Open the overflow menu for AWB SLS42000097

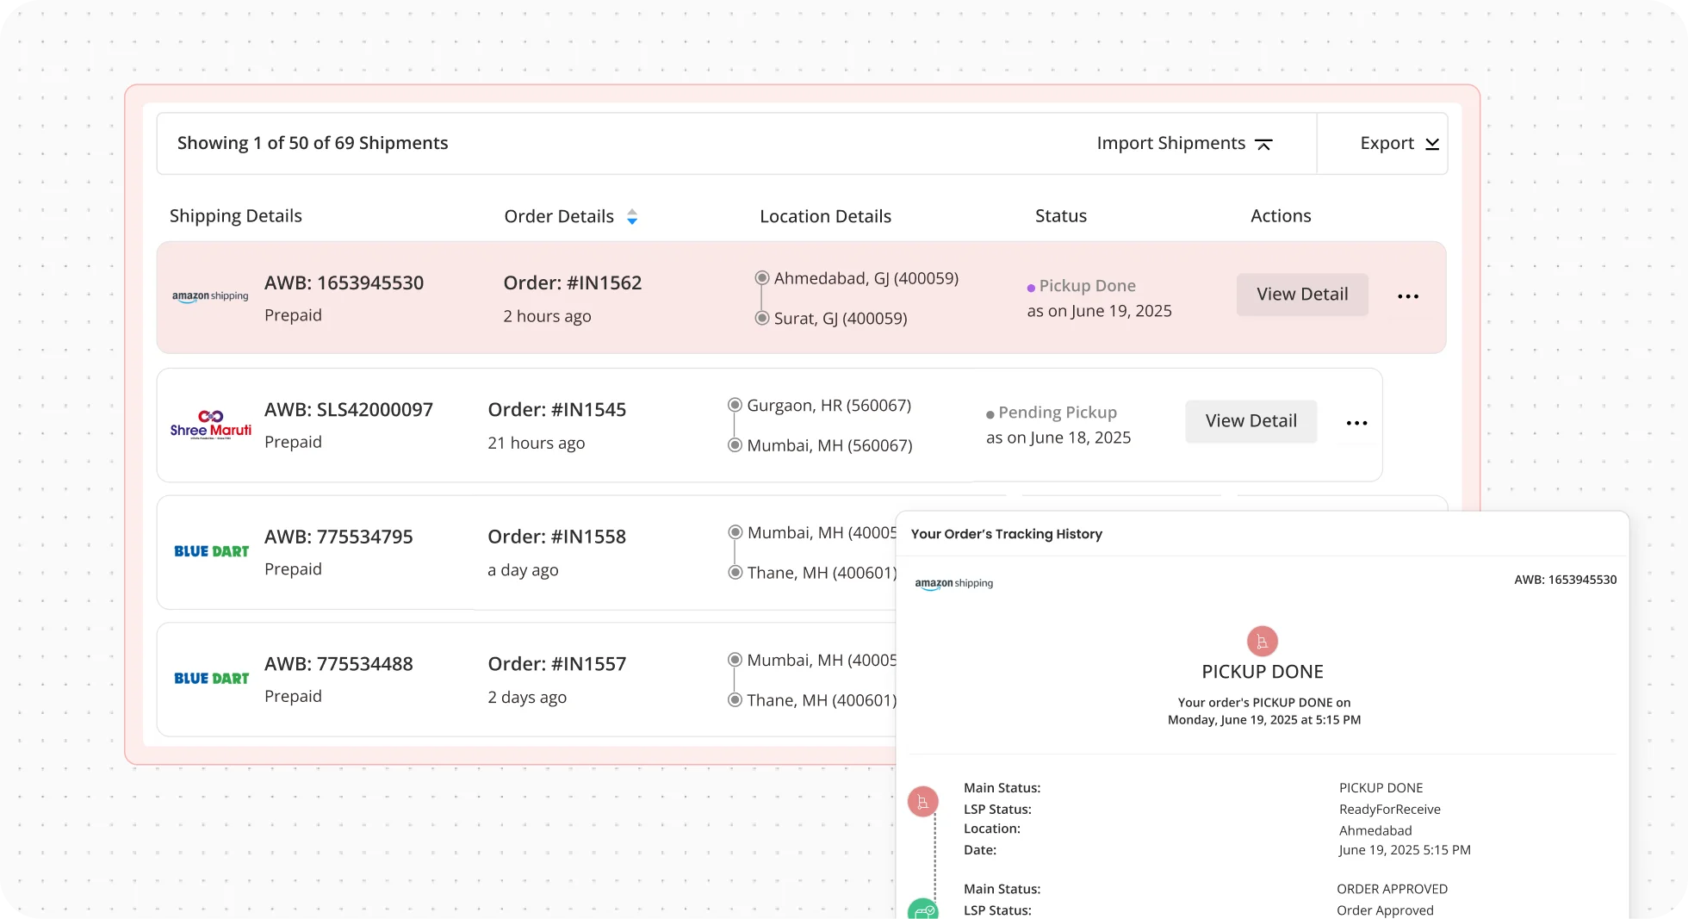tap(1356, 422)
